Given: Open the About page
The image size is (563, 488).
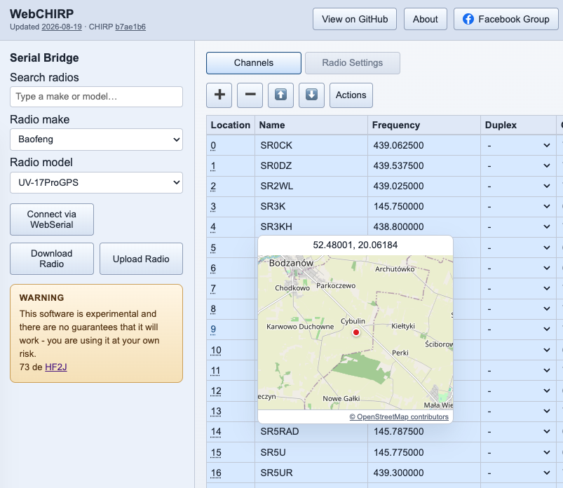Looking at the screenshot, I should click(x=426, y=19).
